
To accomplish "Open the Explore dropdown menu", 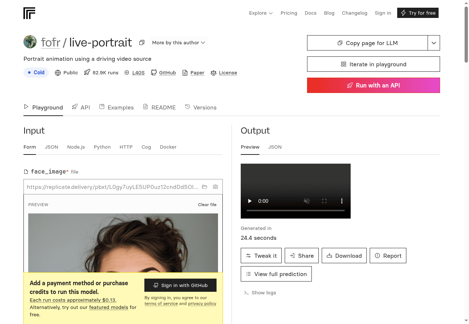I will (x=261, y=13).
